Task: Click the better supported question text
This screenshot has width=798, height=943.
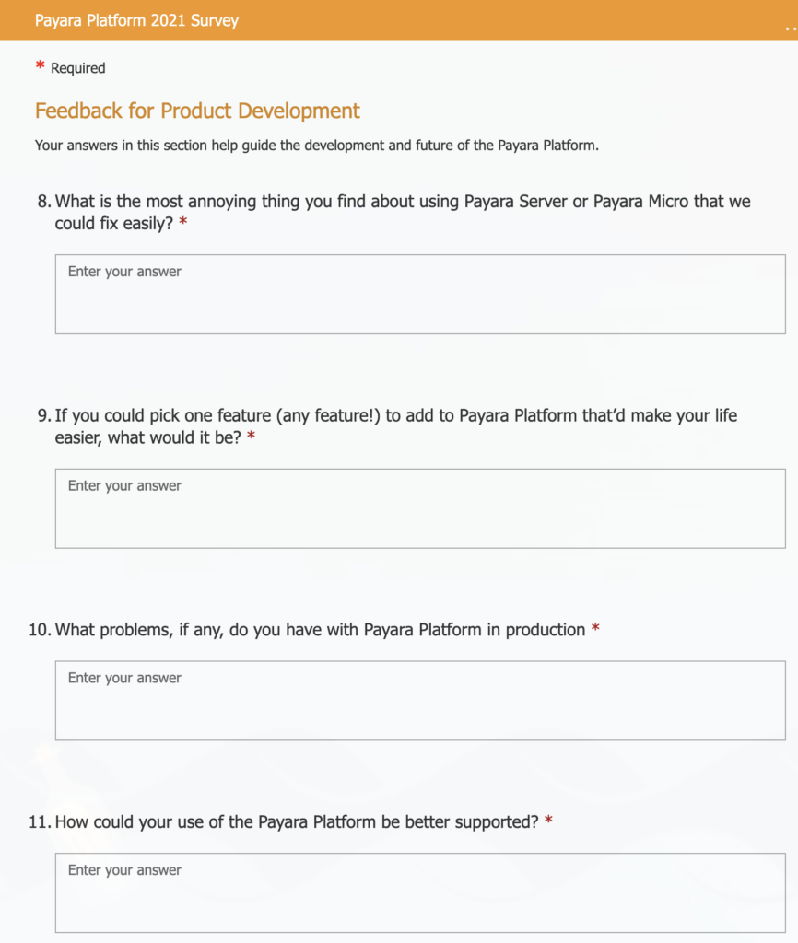Action: (297, 822)
